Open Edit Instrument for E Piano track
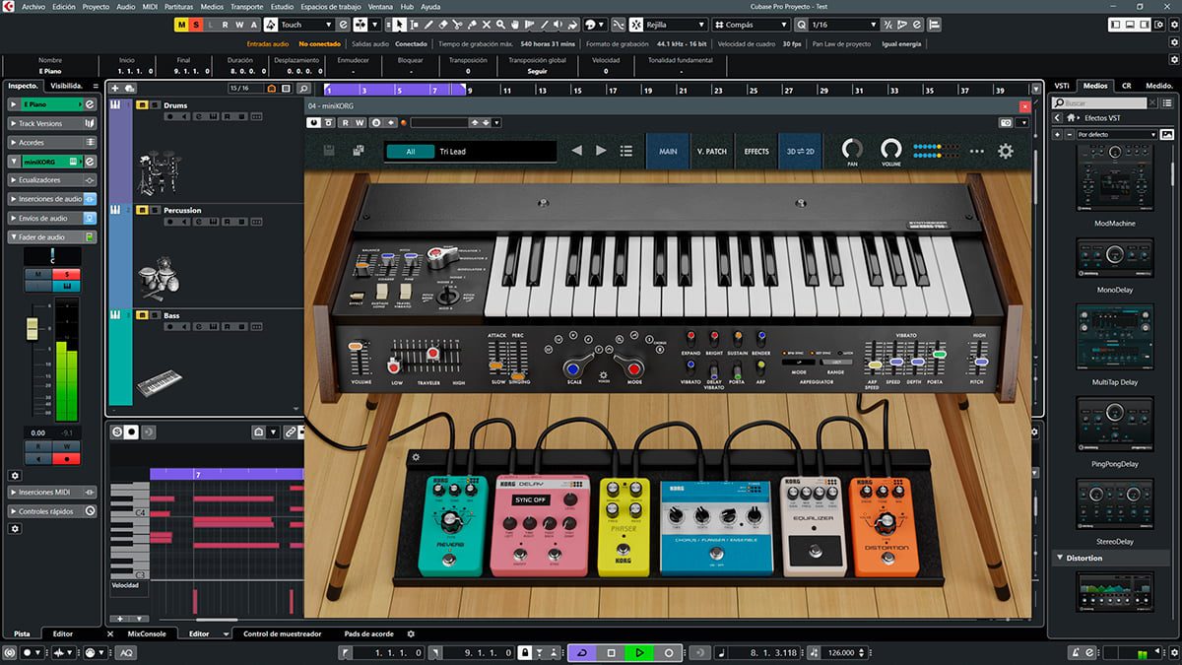Screen dimensions: 1182x665 click(x=90, y=103)
